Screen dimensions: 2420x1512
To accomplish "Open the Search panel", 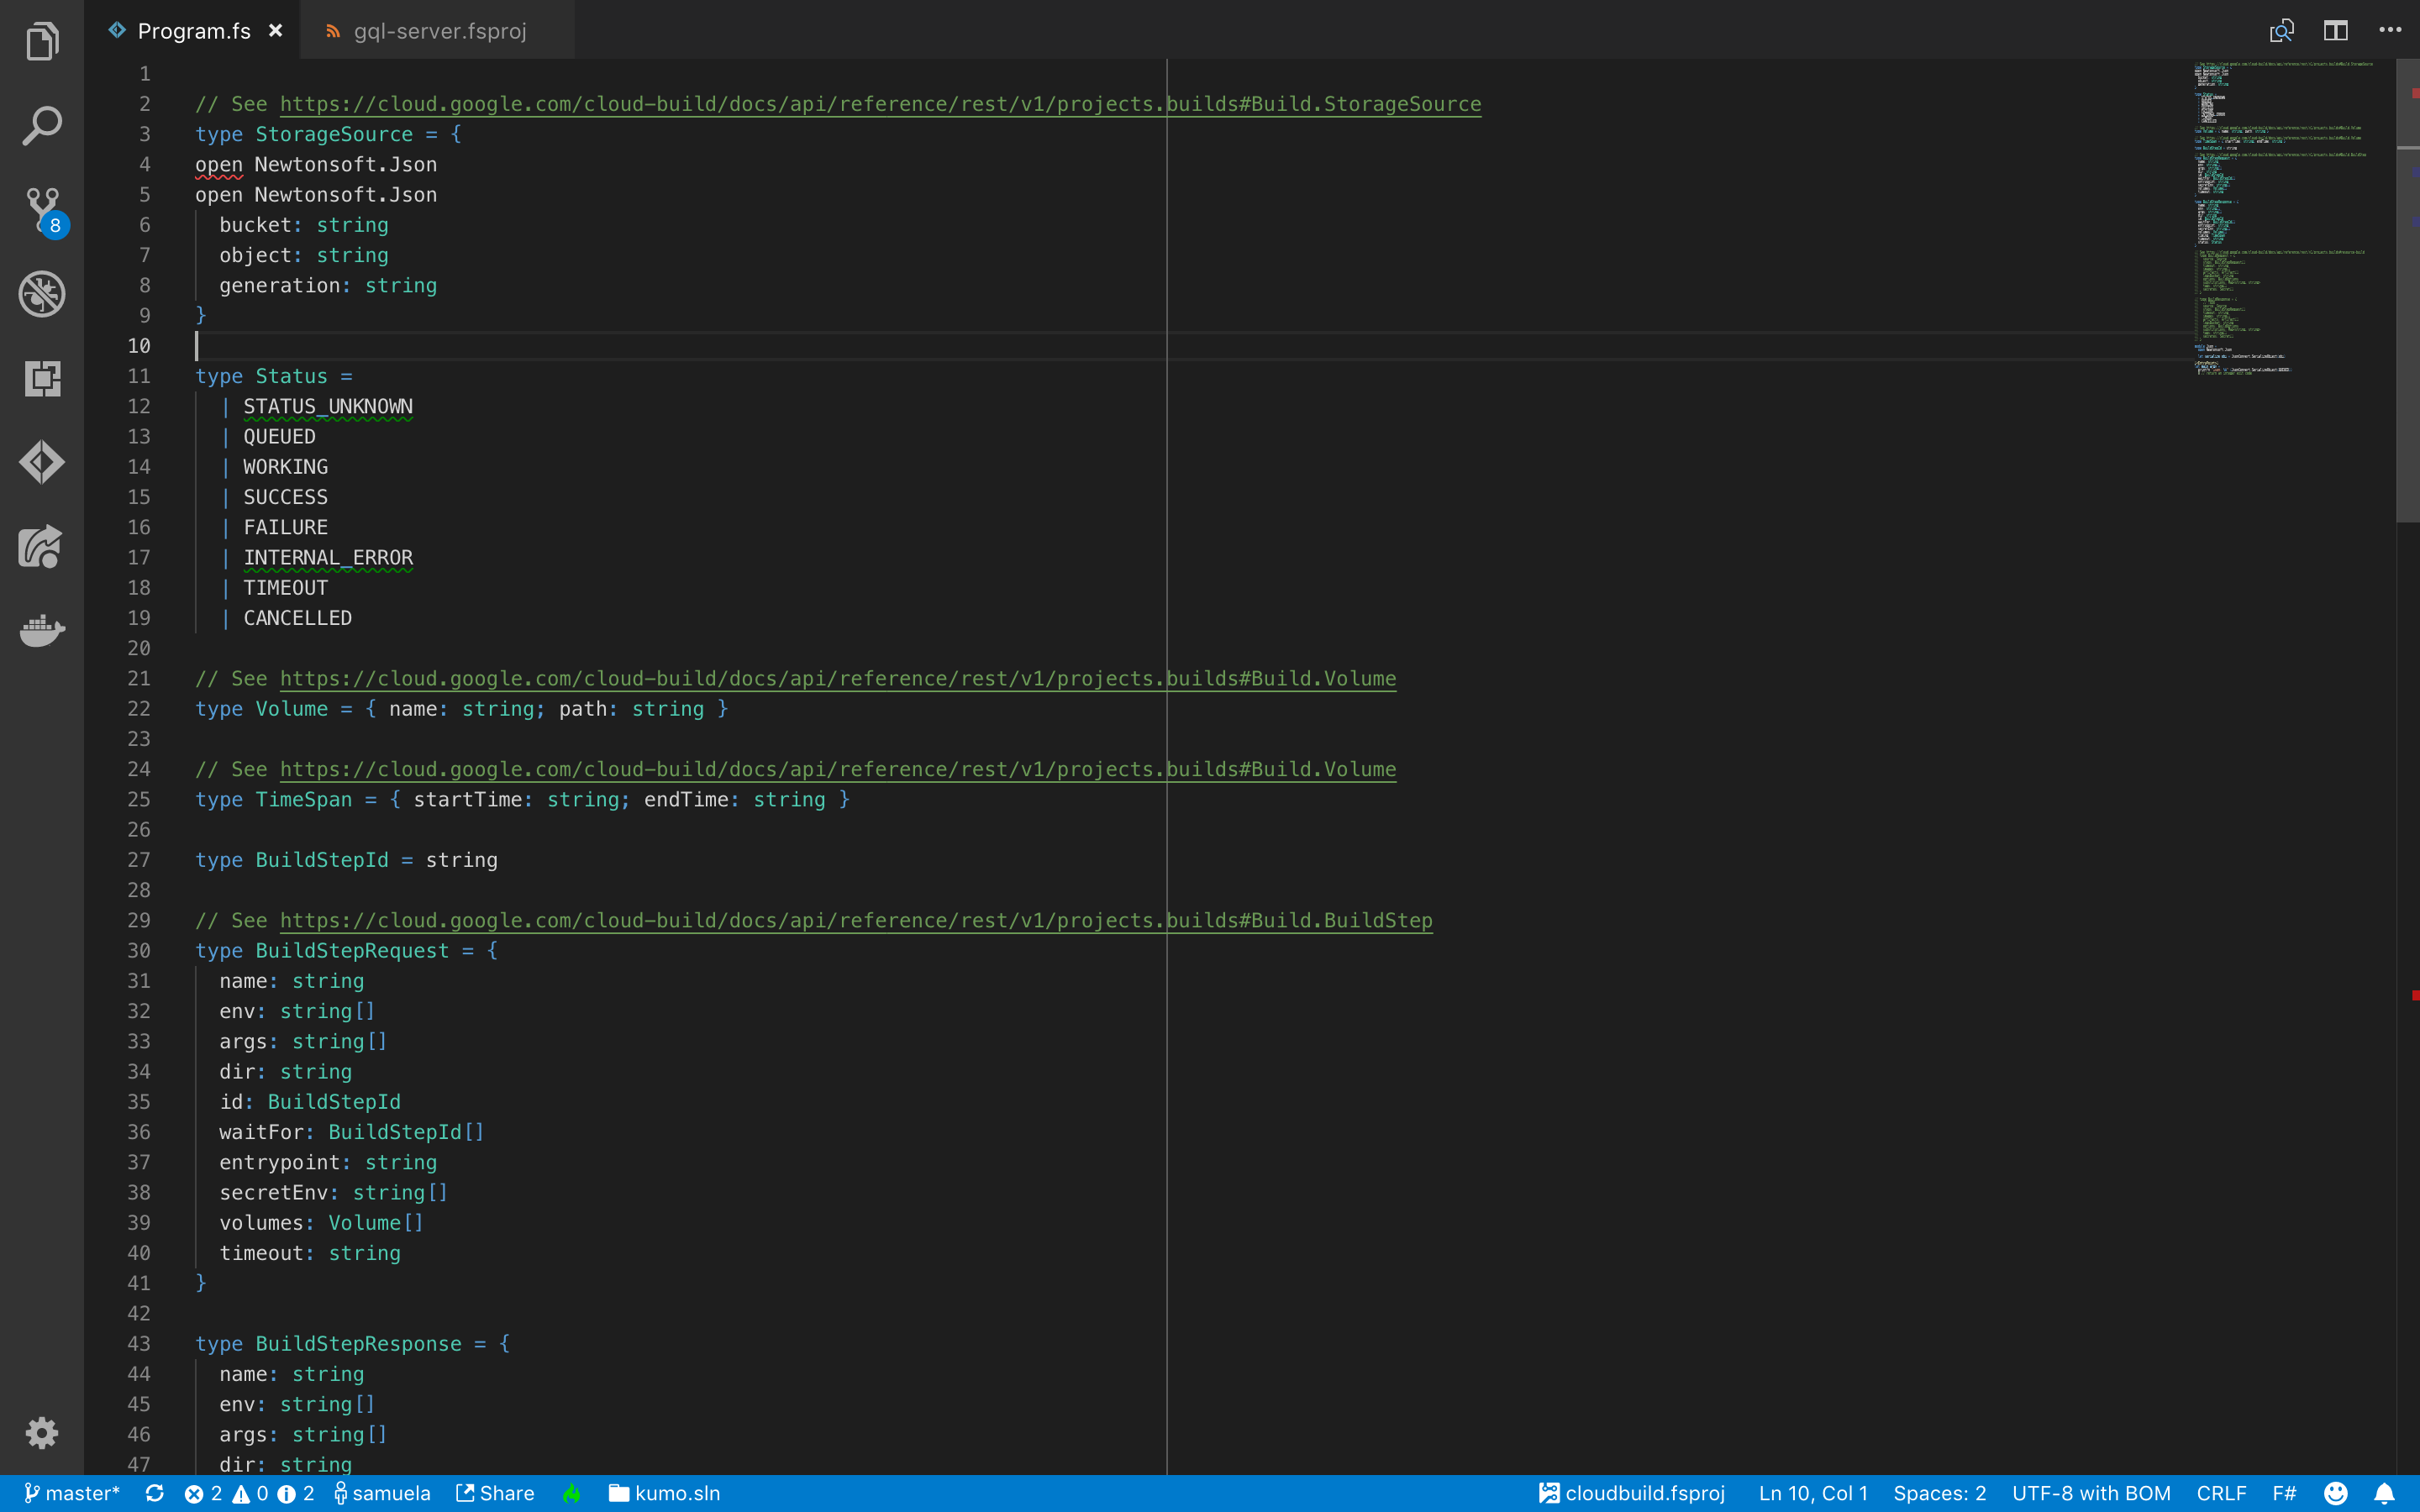I will coord(42,125).
